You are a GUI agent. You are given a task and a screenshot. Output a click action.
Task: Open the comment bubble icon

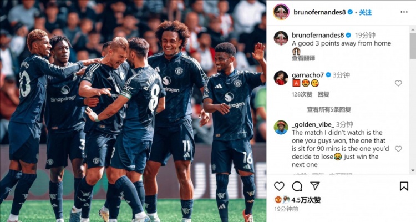click(x=297, y=186)
